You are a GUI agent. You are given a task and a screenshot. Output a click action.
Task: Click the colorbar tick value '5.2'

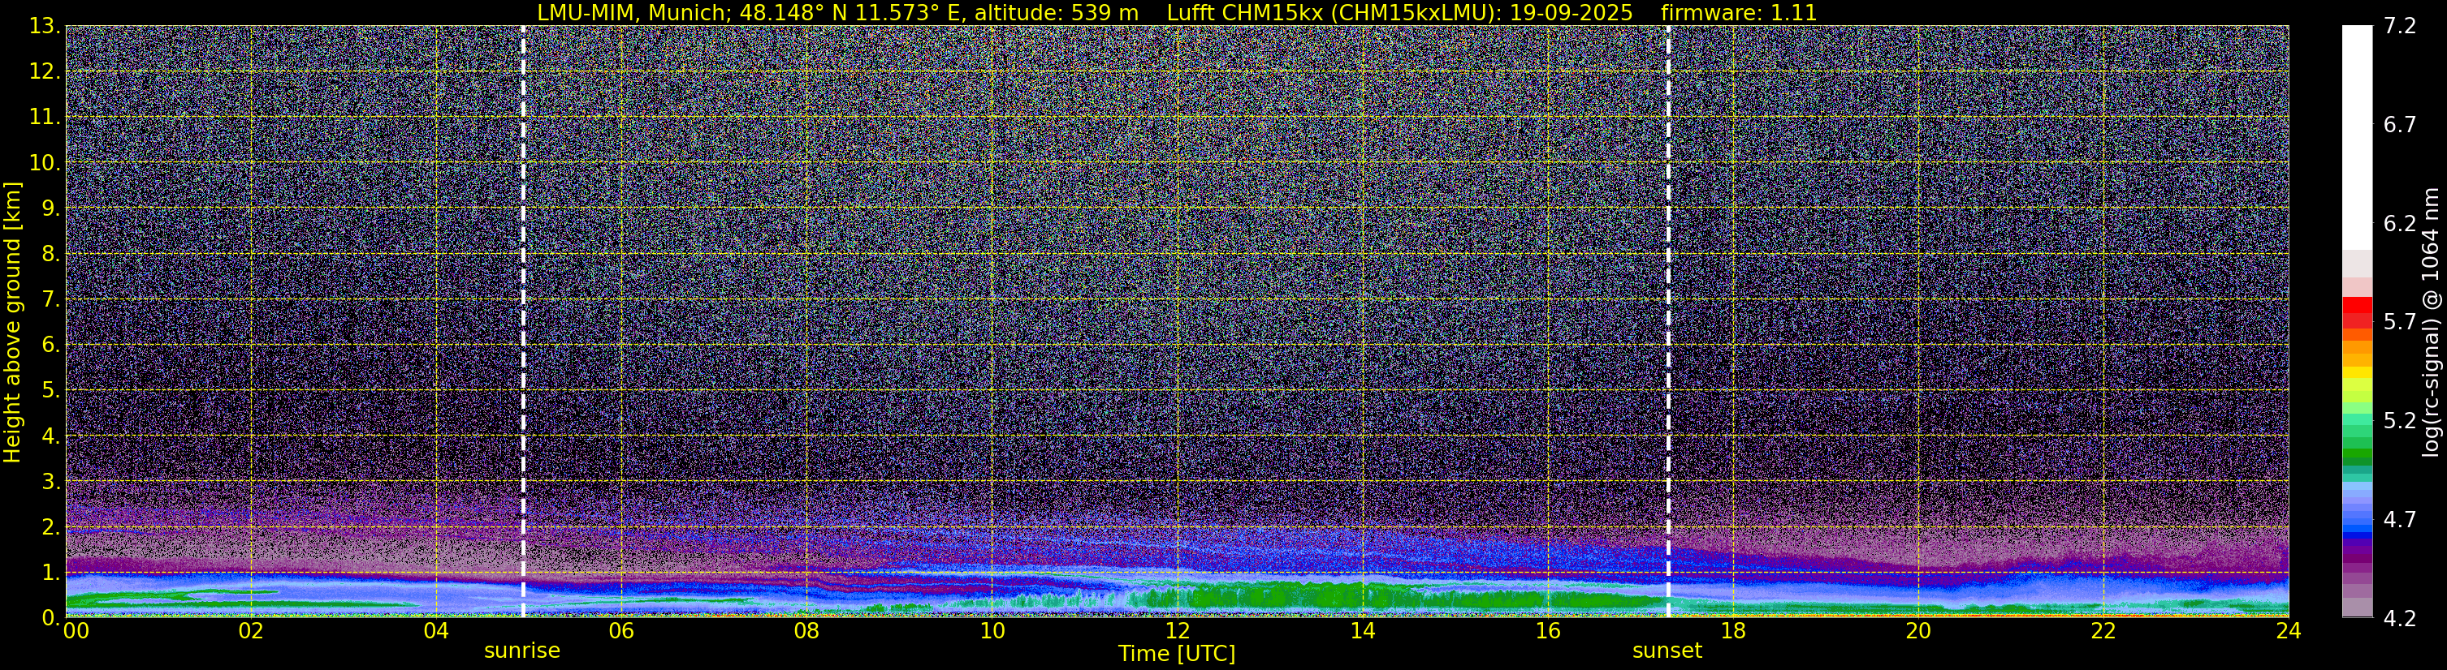pyautogui.click(x=2400, y=420)
